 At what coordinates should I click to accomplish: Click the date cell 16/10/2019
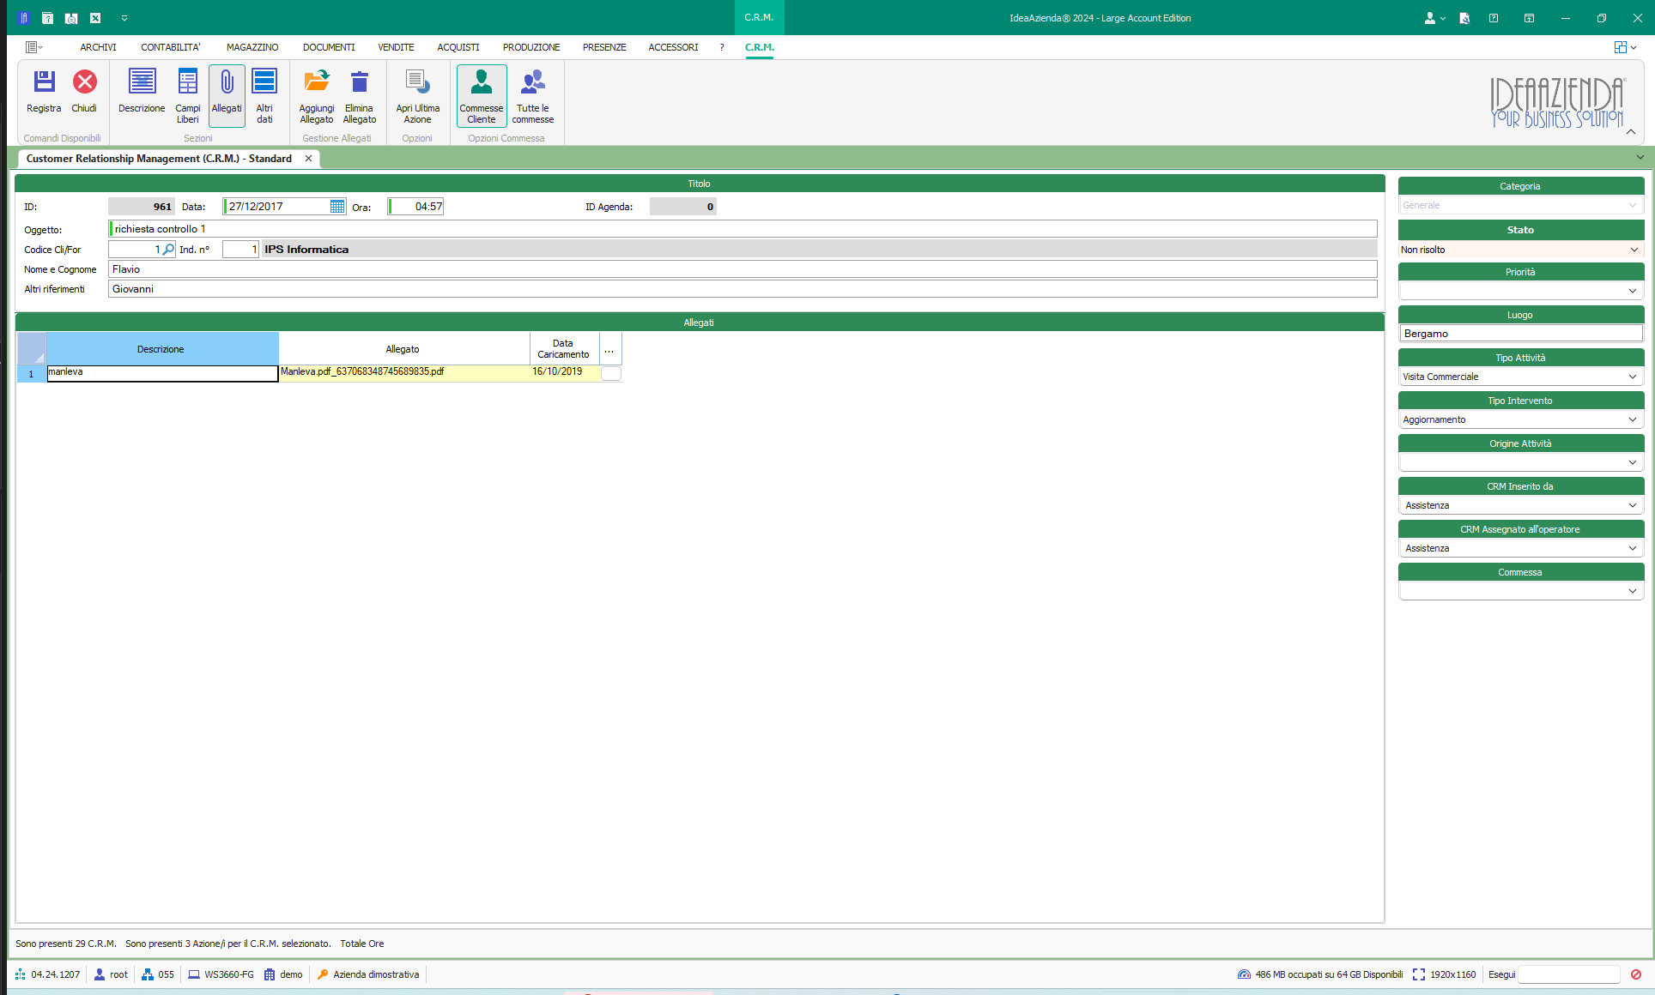564,372
